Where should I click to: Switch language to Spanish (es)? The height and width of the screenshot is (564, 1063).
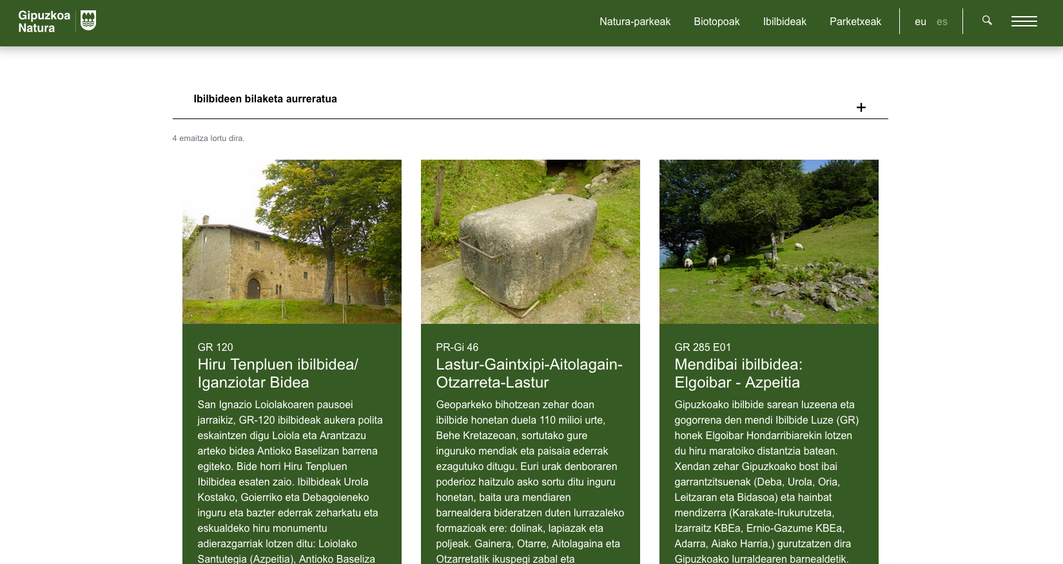point(942,22)
